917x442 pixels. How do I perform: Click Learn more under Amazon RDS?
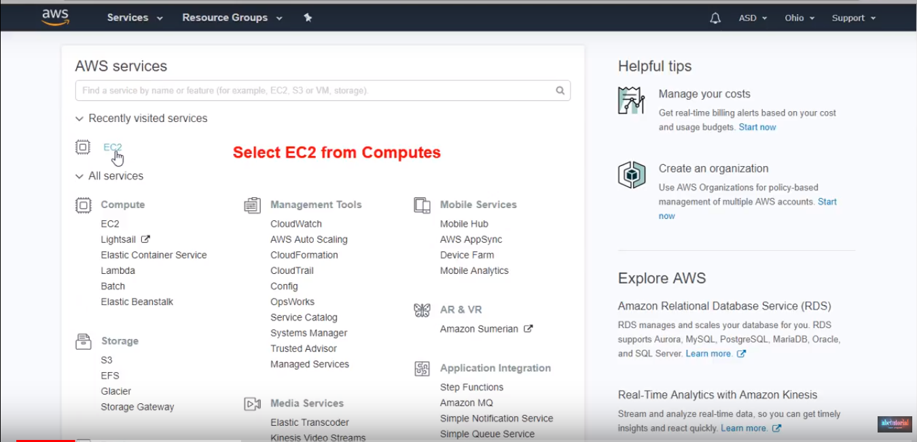pyautogui.click(x=708, y=354)
